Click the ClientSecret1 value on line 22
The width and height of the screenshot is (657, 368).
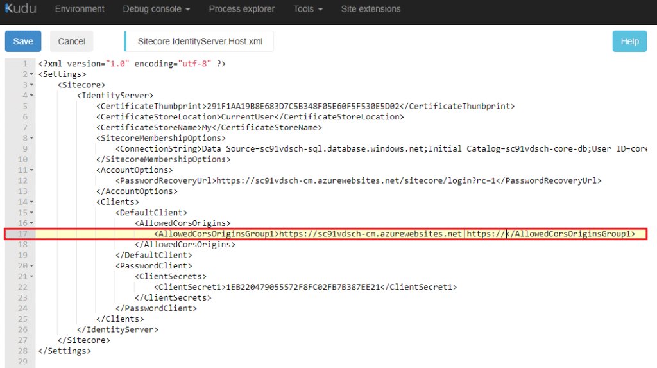tap(303, 287)
